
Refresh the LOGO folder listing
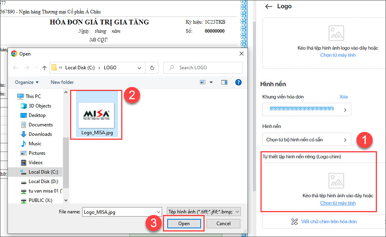coord(152,68)
